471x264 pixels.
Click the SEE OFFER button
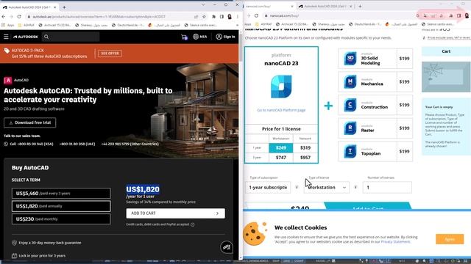110,54
